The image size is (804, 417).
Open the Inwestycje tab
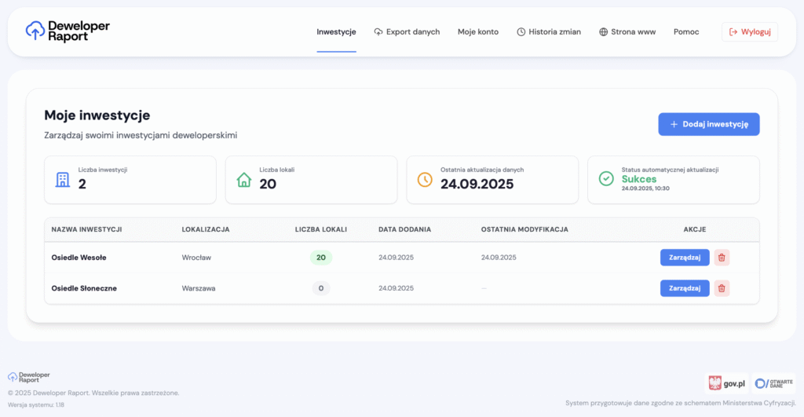[336, 32]
